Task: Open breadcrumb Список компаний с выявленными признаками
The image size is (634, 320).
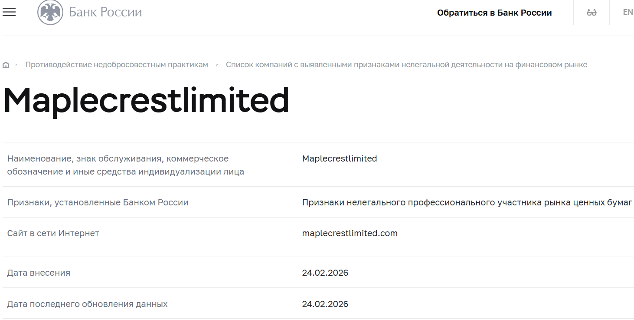Action: (407, 64)
